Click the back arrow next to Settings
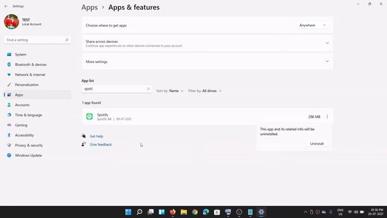Image resolution: width=387 pixels, height=218 pixels. click(x=6, y=6)
